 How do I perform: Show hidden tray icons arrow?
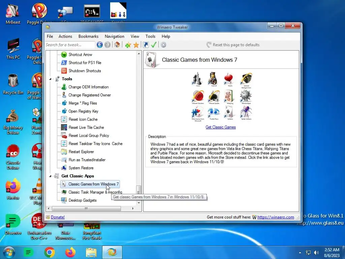300,253
